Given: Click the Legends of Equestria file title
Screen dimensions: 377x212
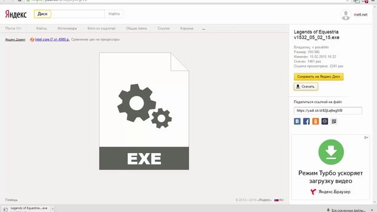Looking at the screenshot, I should pos(317,35).
